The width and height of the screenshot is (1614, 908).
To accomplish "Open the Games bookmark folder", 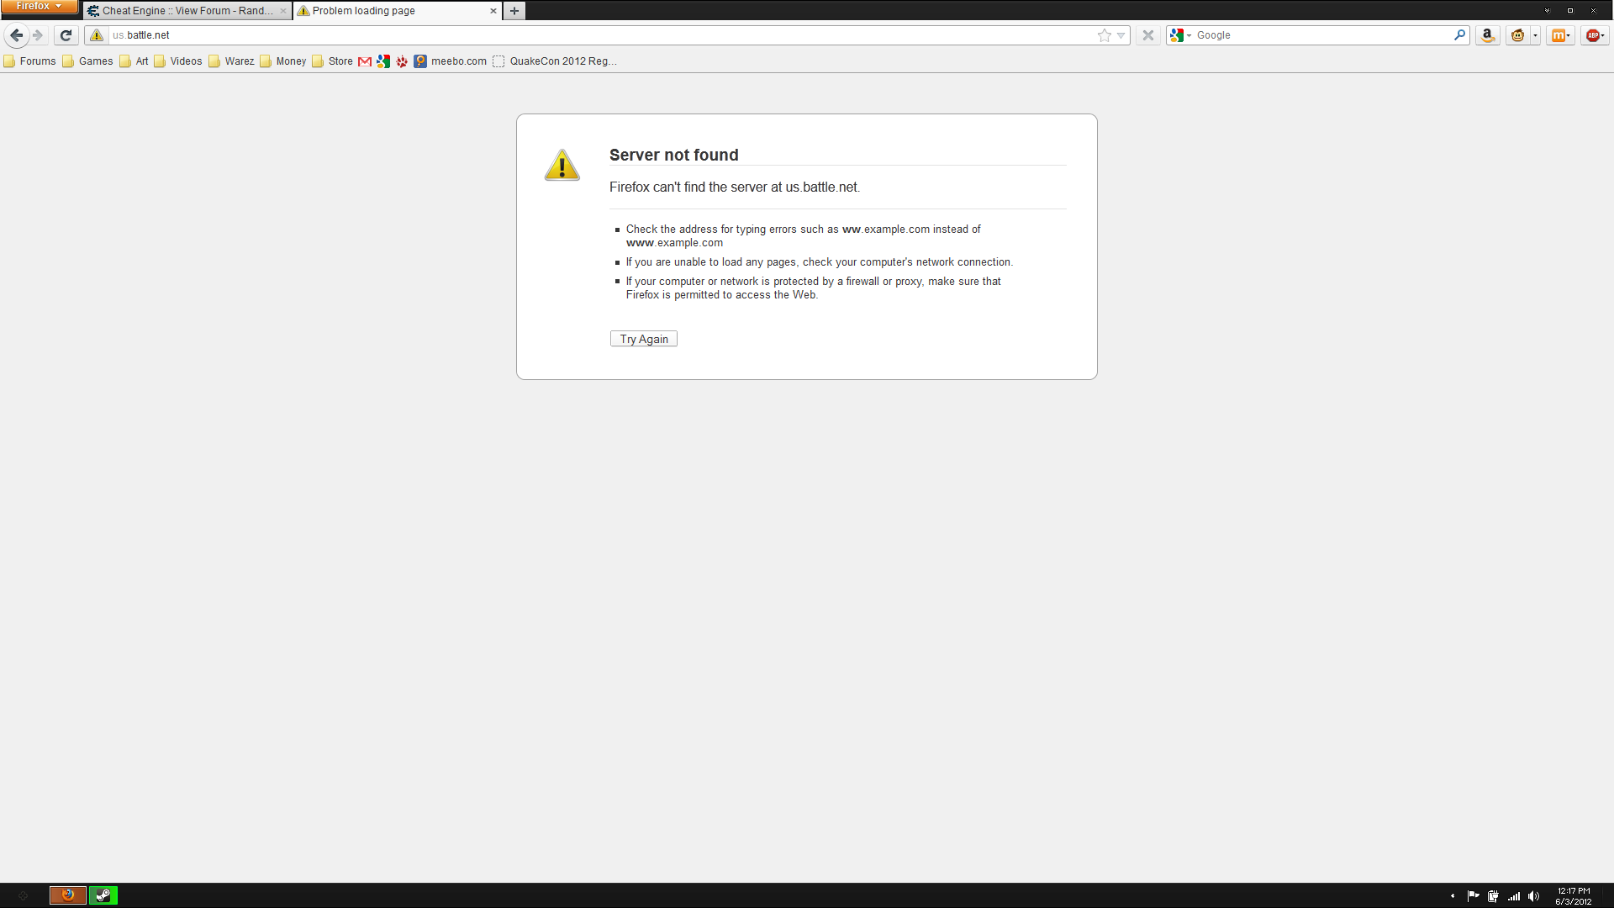I will [x=88, y=61].
